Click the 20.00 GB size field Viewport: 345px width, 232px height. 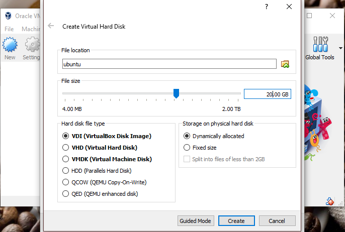click(x=268, y=94)
